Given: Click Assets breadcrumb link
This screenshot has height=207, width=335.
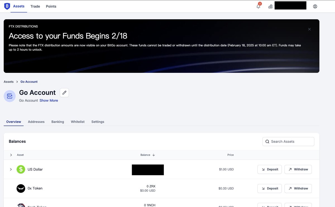Looking at the screenshot, I should point(9,82).
